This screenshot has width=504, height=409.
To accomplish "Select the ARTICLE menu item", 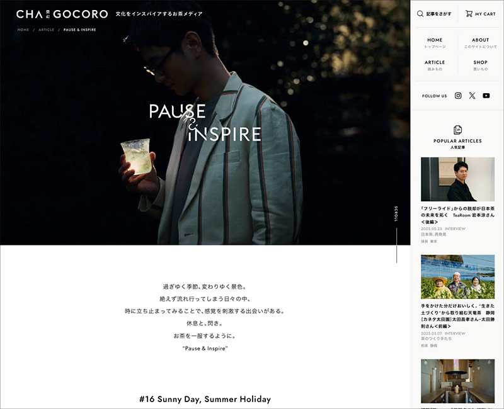I will pos(435,65).
